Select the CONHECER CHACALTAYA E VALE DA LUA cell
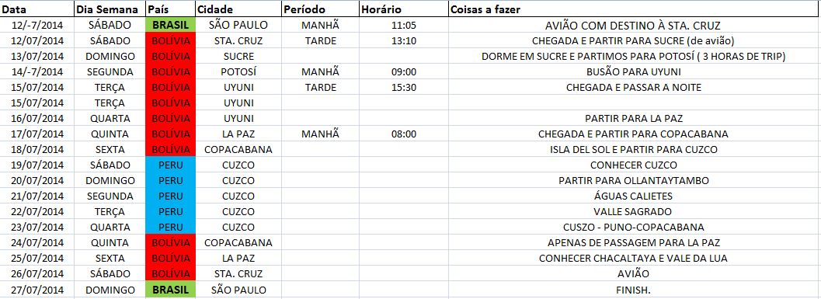Screen dimensions: 821x299 [x=634, y=258]
